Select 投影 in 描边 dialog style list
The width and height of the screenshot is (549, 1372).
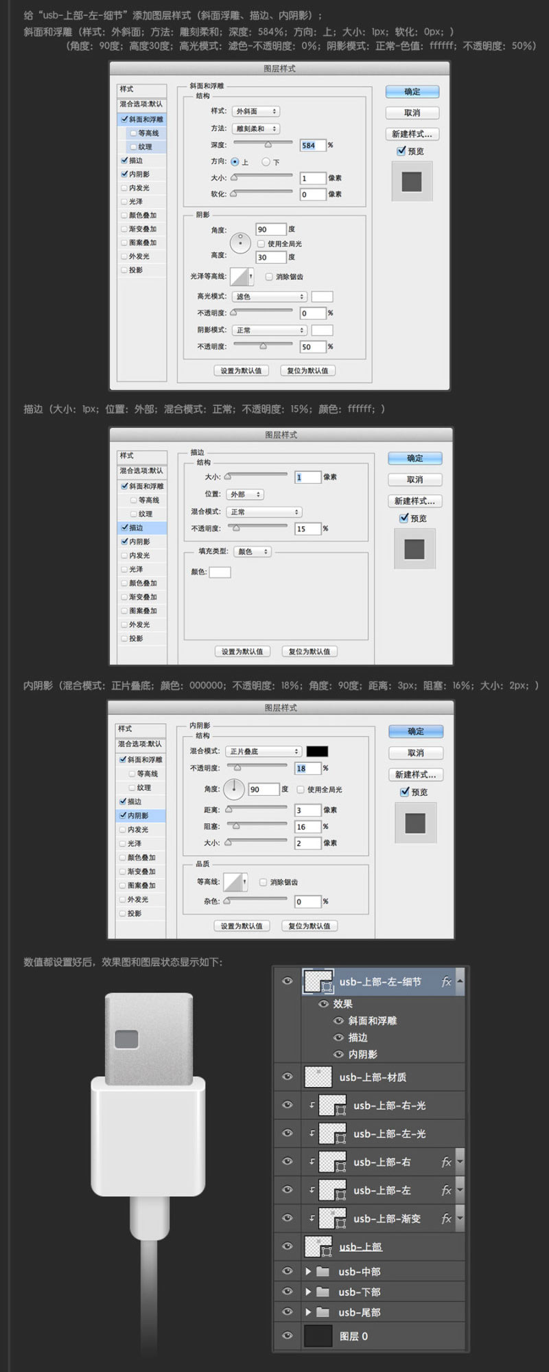(142, 638)
